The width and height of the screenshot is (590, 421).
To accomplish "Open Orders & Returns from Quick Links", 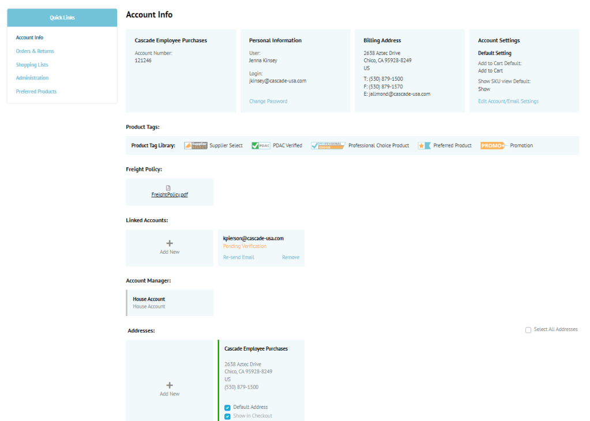I will pos(35,51).
